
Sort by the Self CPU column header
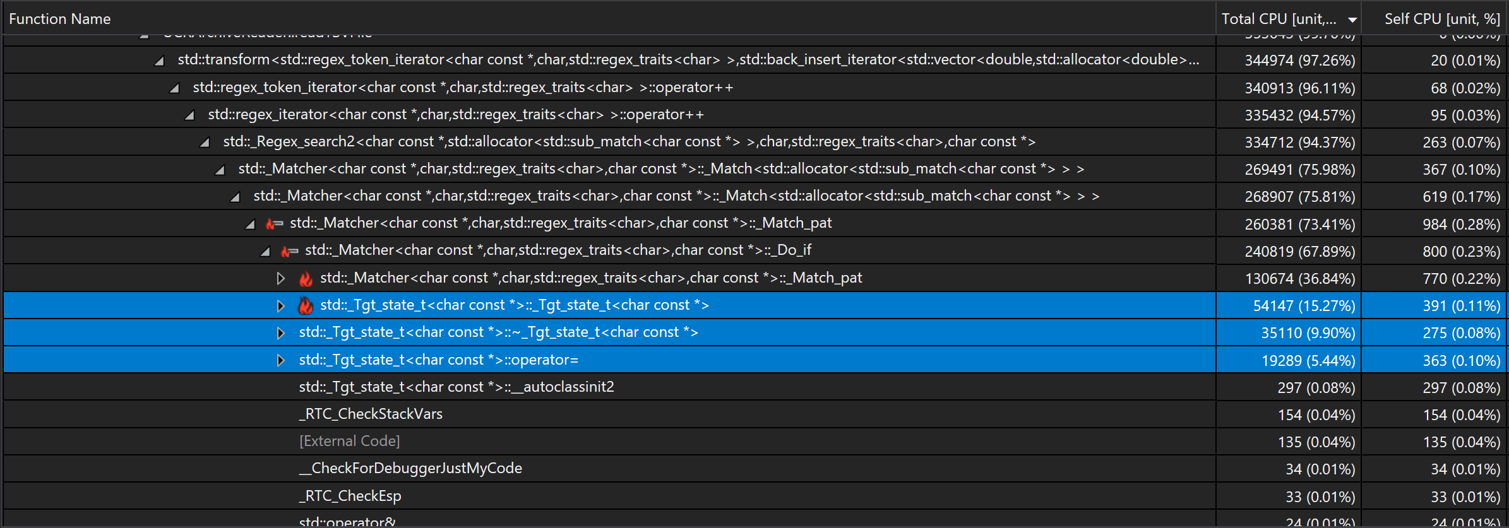point(1441,19)
